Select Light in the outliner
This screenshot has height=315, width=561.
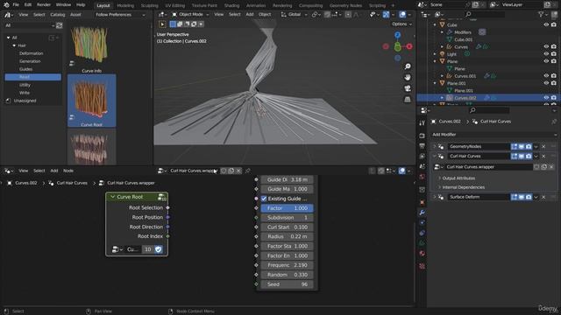click(451, 54)
